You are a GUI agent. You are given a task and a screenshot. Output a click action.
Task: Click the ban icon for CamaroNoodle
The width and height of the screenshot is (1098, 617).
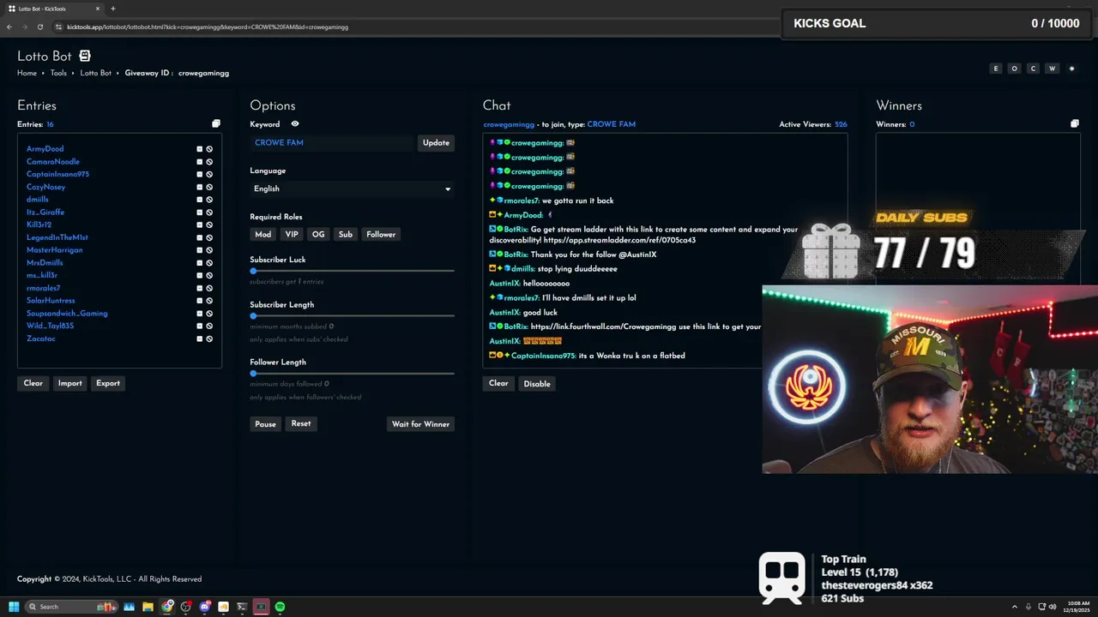(x=209, y=162)
